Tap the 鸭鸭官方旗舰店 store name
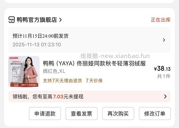The height and width of the screenshot is (128, 179). pos(37,20)
